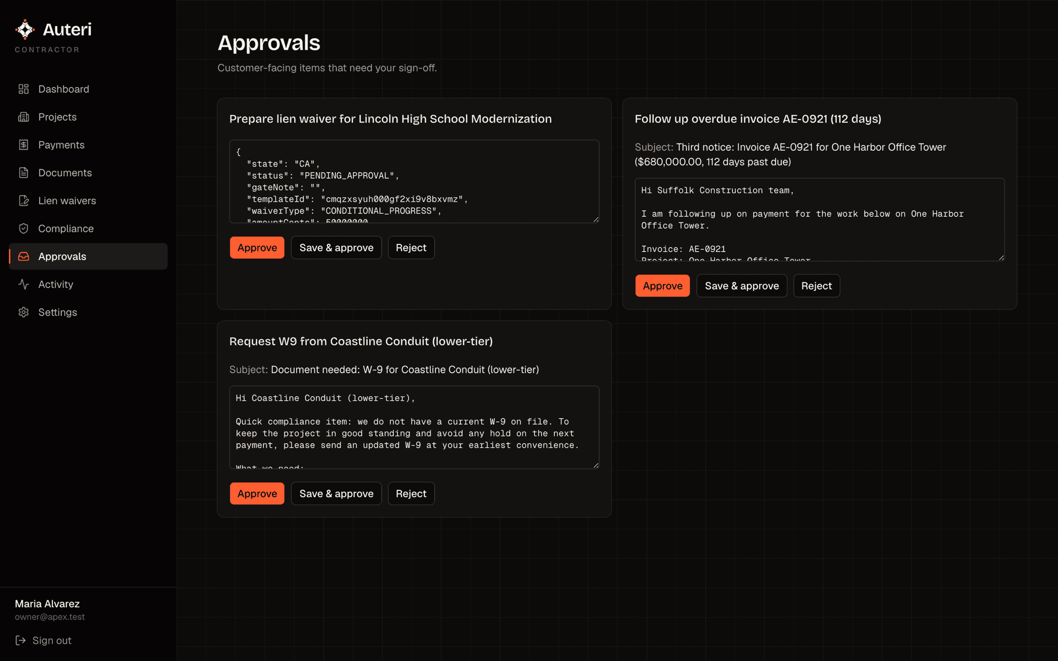Viewport: 1058px width, 661px height.
Task: Click the Lien waivers pen icon
Action: pos(23,200)
